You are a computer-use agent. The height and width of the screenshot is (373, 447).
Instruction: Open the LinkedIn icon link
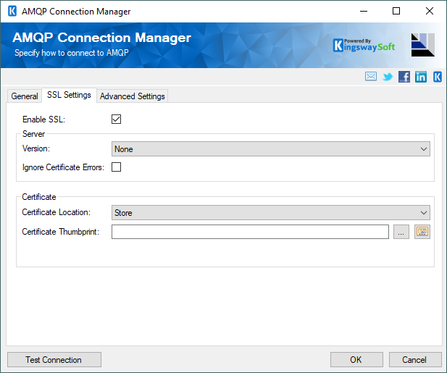tap(421, 77)
